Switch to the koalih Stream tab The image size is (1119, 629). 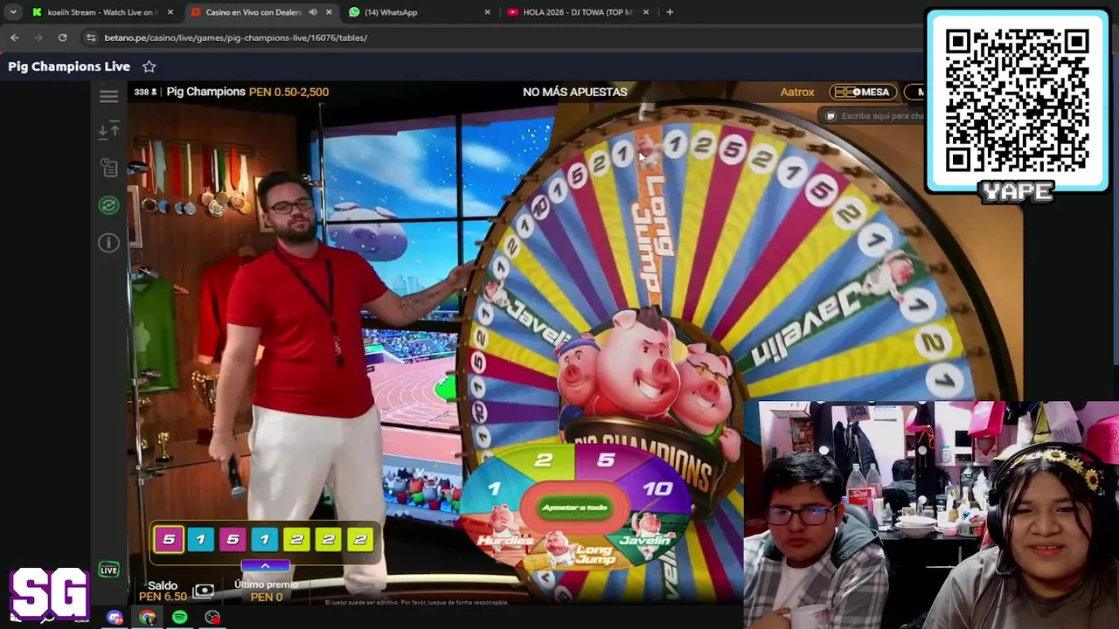pos(102,12)
